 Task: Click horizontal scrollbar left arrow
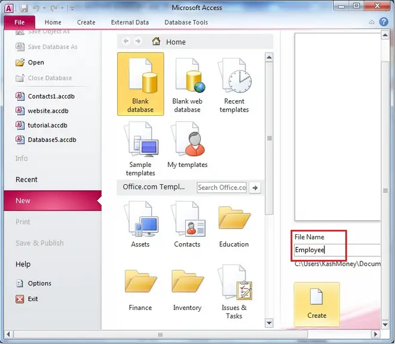(8, 334)
